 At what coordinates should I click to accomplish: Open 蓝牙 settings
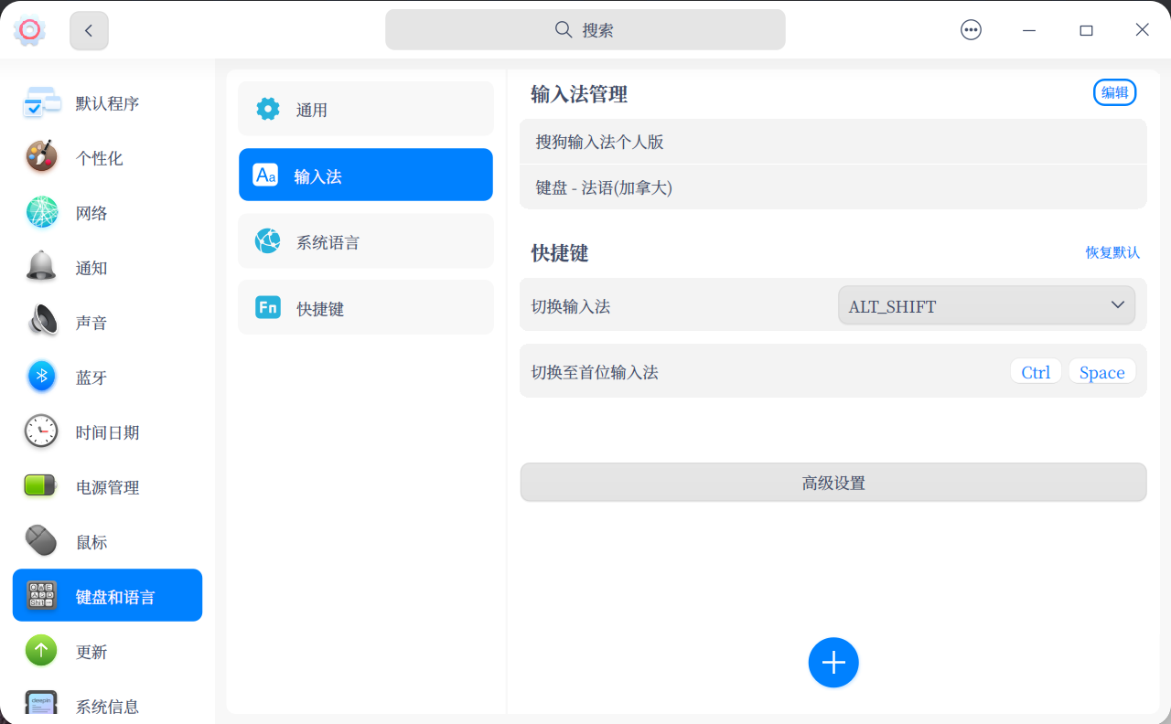click(x=107, y=378)
